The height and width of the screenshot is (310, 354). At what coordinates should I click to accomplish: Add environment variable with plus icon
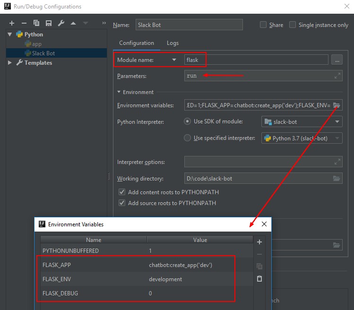coord(259,242)
